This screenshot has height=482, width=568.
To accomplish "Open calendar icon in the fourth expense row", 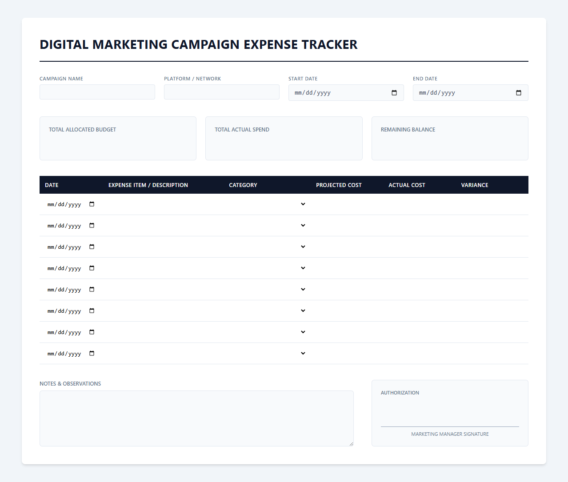I will 92,268.
